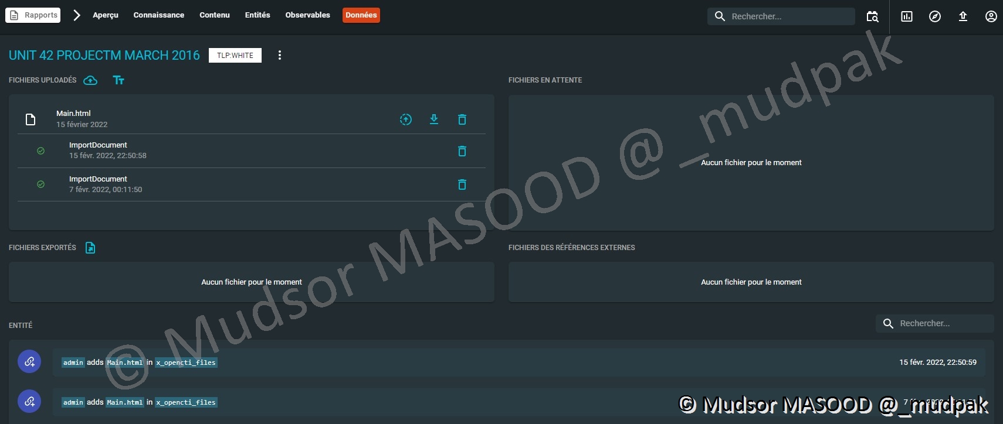Click the Rapports breadcrumb button

pyautogui.click(x=33, y=15)
